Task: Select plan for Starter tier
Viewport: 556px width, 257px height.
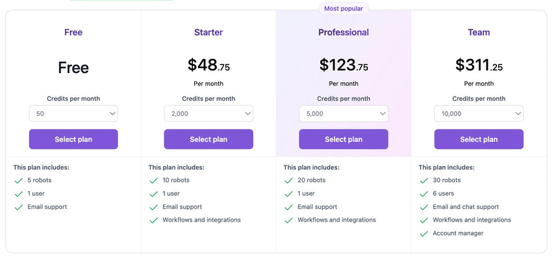Action: (x=208, y=139)
